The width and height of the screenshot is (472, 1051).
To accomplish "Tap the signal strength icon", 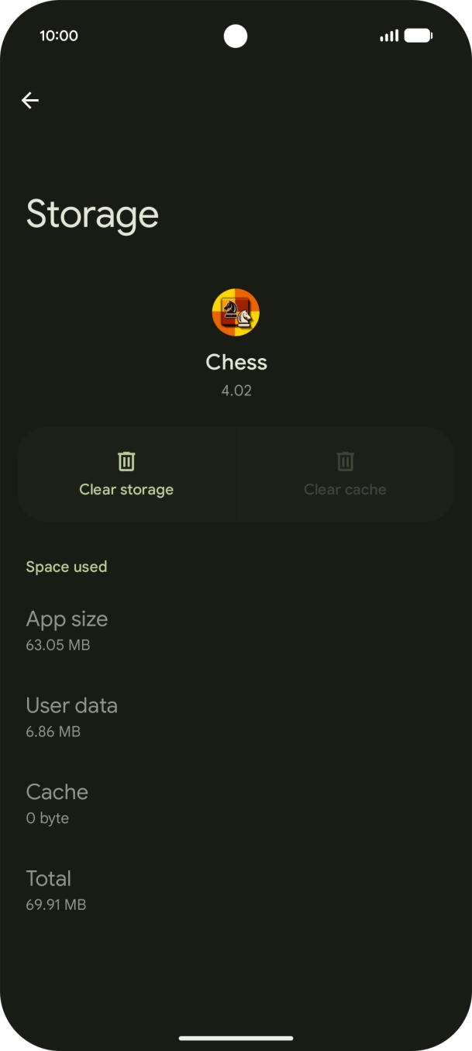I will coord(388,36).
